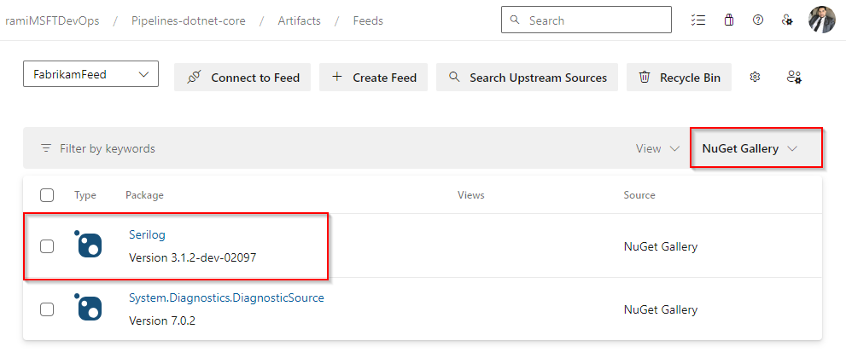Click Create Feed button
846x358 pixels.
pos(373,77)
